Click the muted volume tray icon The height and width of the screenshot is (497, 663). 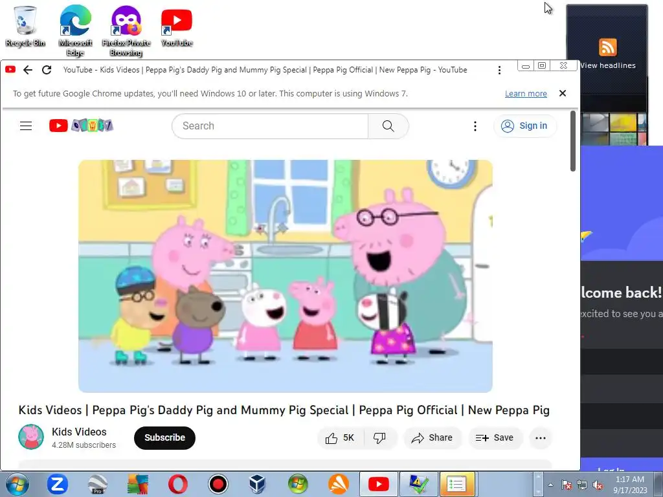pyautogui.click(x=598, y=485)
